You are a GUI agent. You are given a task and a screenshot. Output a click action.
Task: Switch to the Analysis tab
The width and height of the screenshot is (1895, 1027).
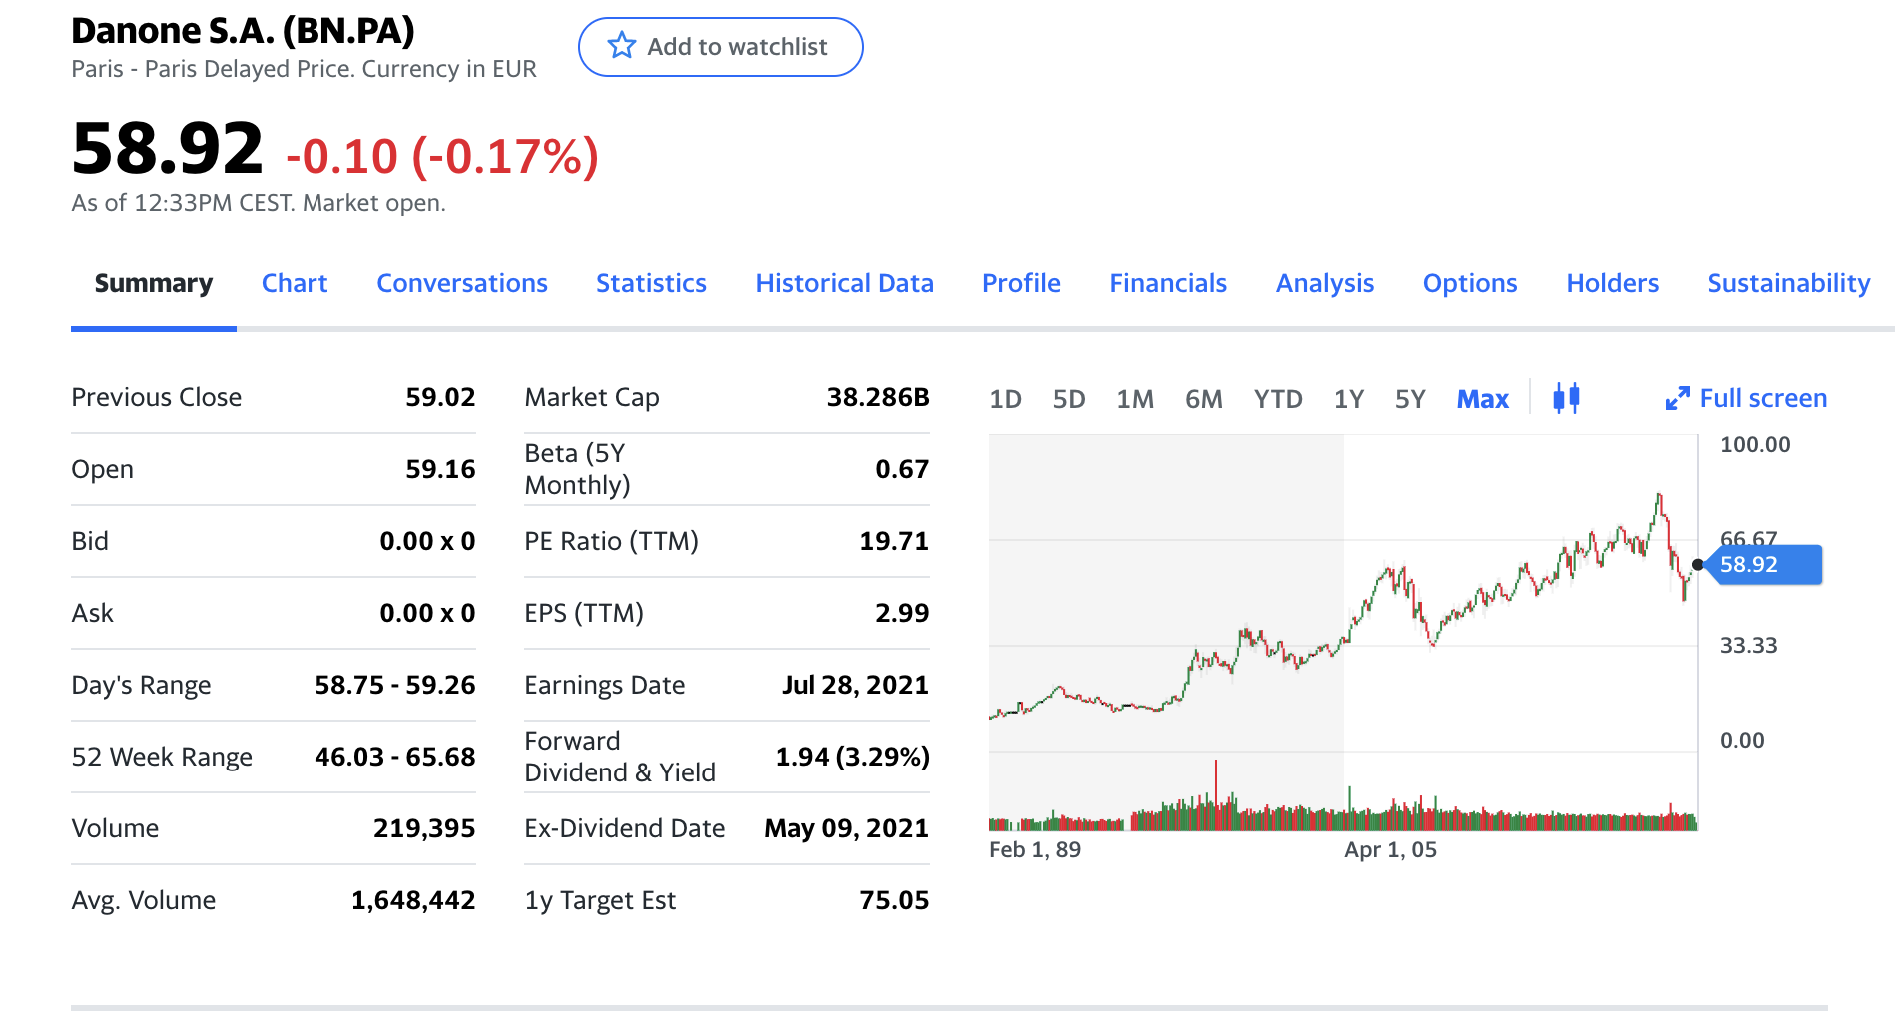point(1325,283)
